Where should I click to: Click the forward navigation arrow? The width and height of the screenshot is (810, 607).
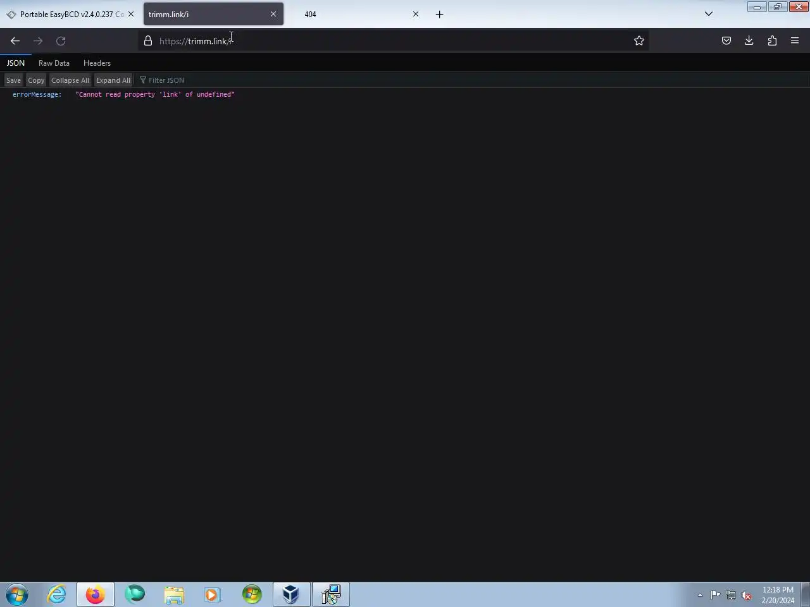38,40
